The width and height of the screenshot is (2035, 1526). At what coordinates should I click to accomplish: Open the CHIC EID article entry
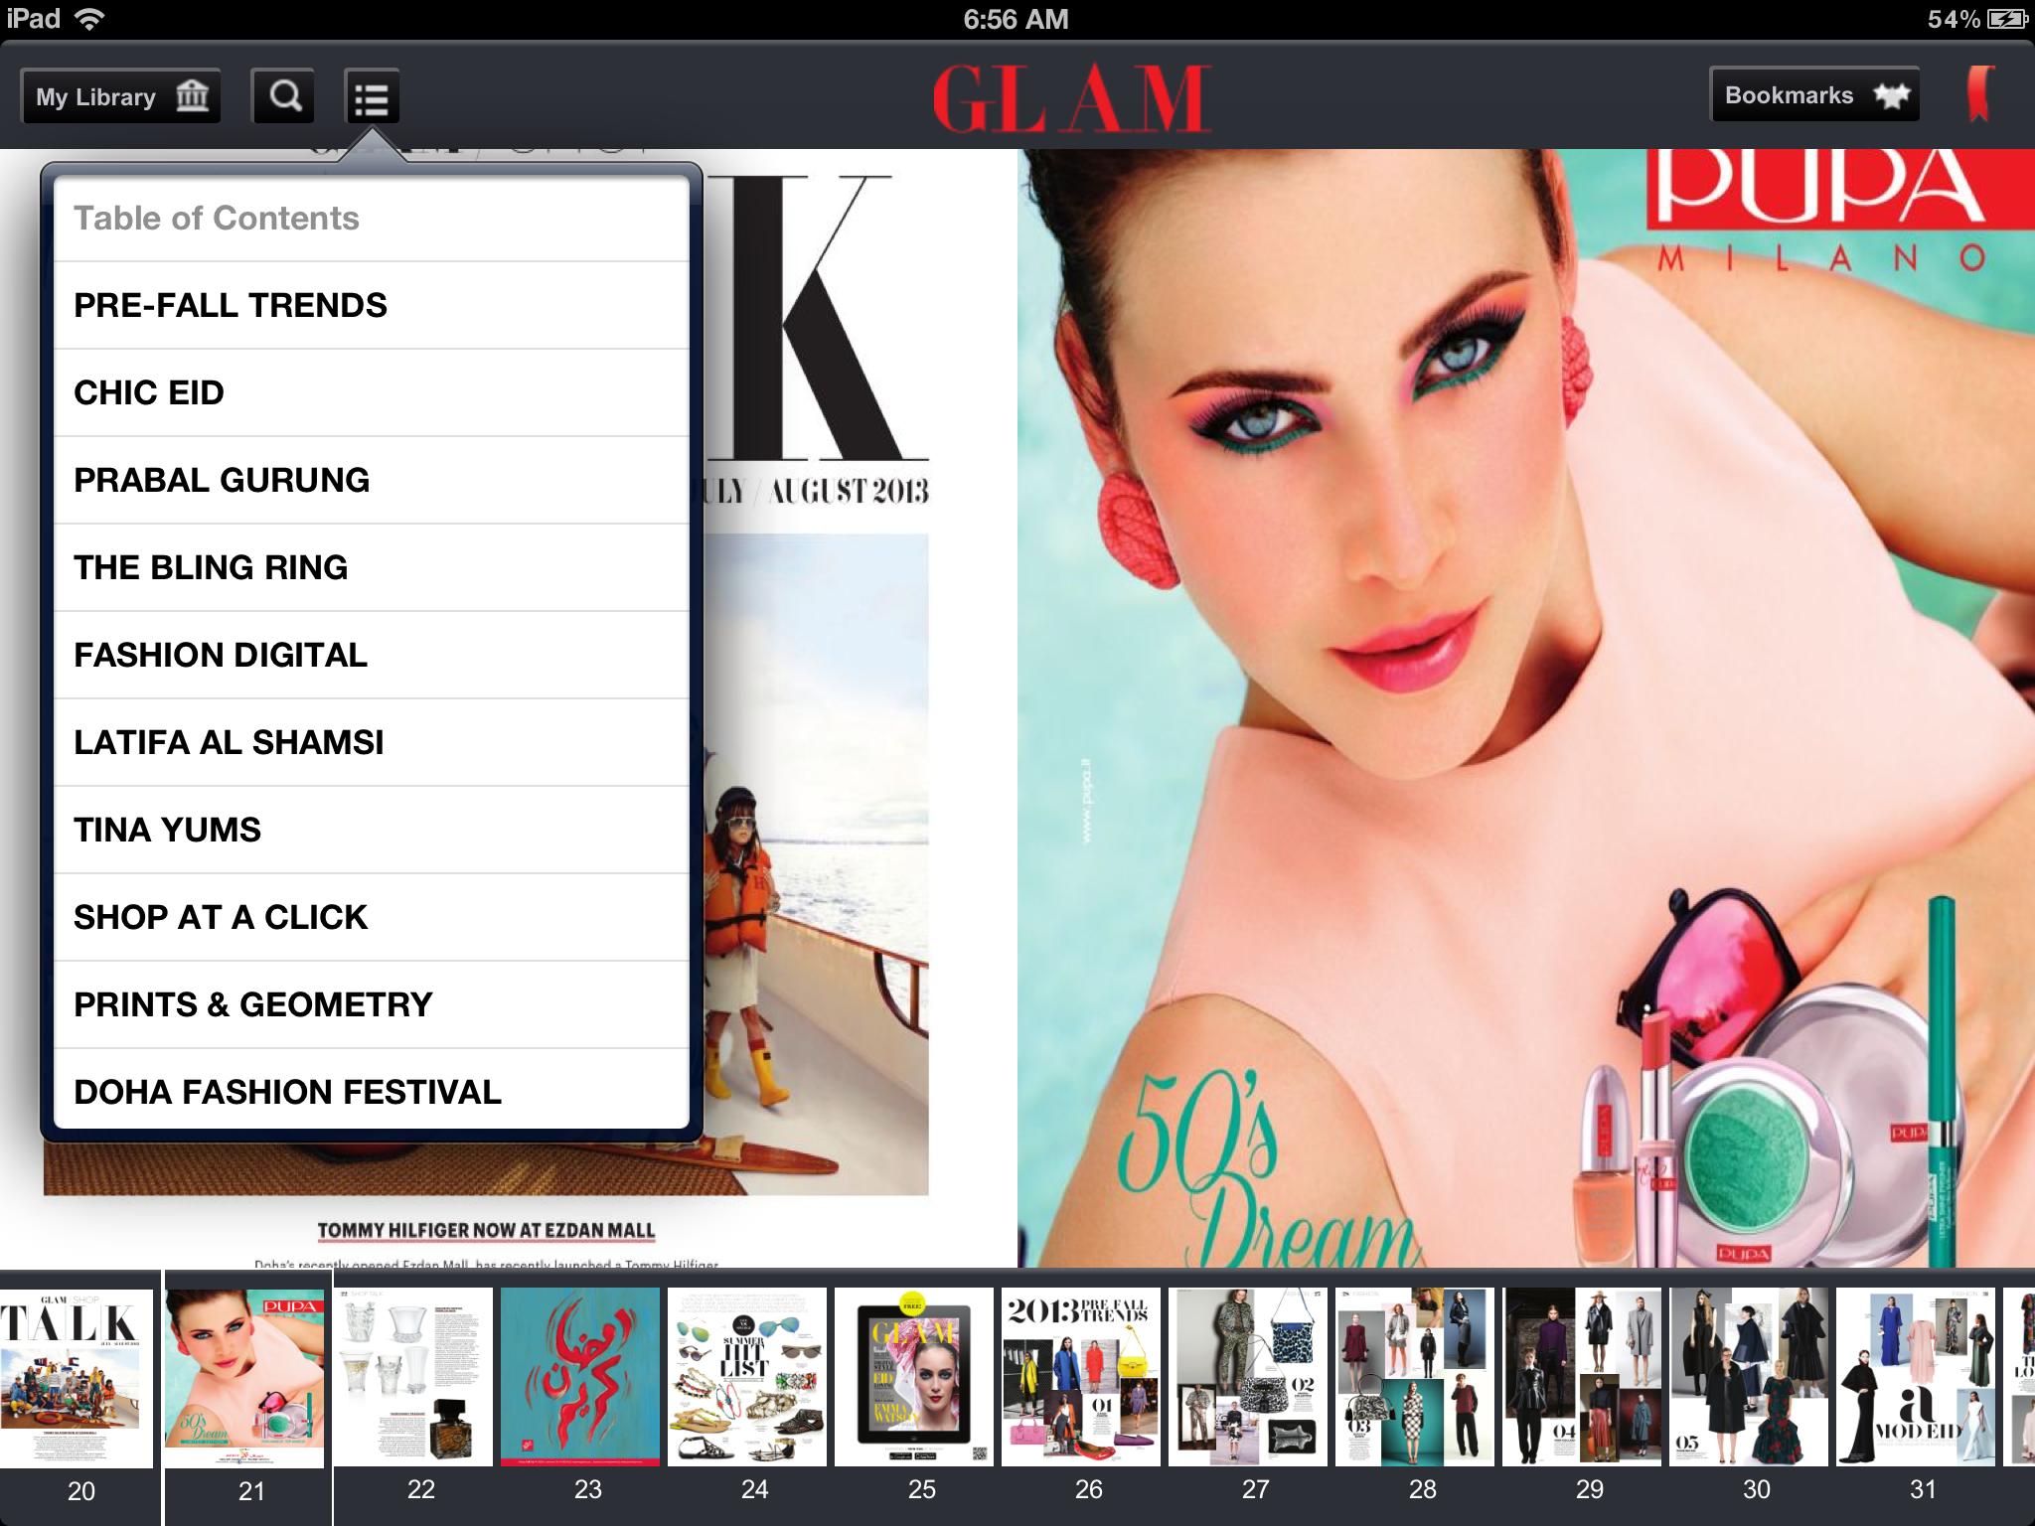(149, 391)
